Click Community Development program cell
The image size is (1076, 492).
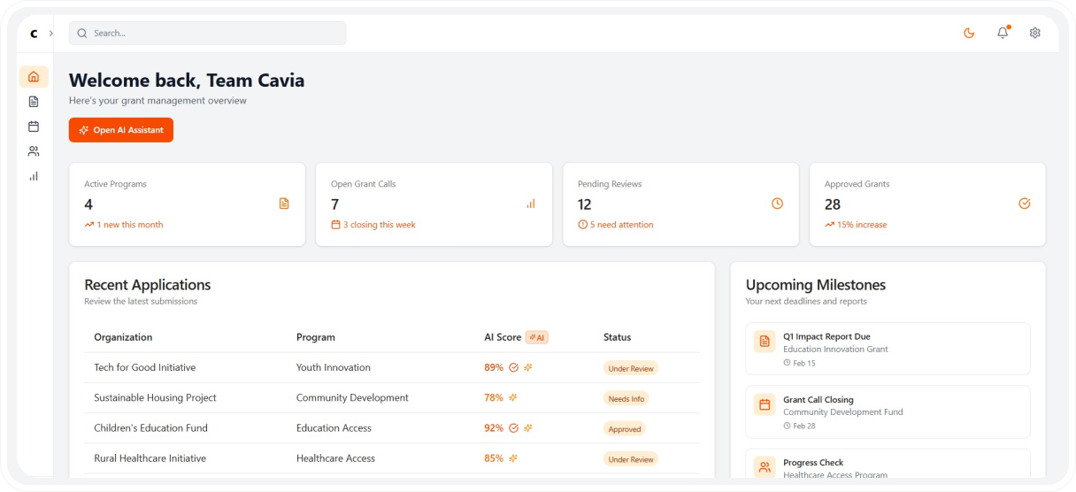(x=352, y=398)
